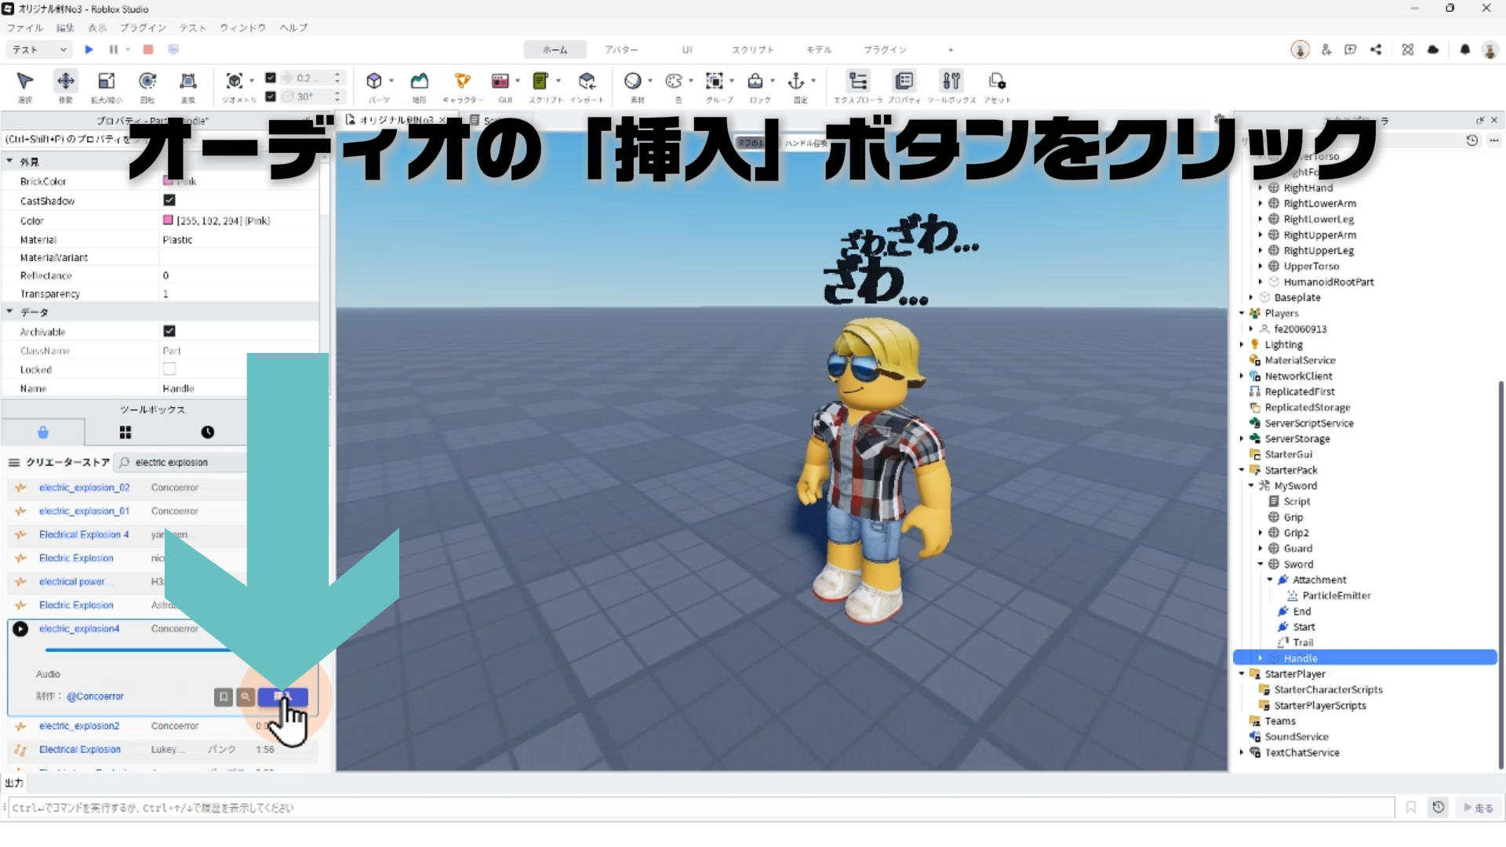The height and width of the screenshot is (847, 1506).
Task: Select the Move (移動) tool
Action: [66, 82]
